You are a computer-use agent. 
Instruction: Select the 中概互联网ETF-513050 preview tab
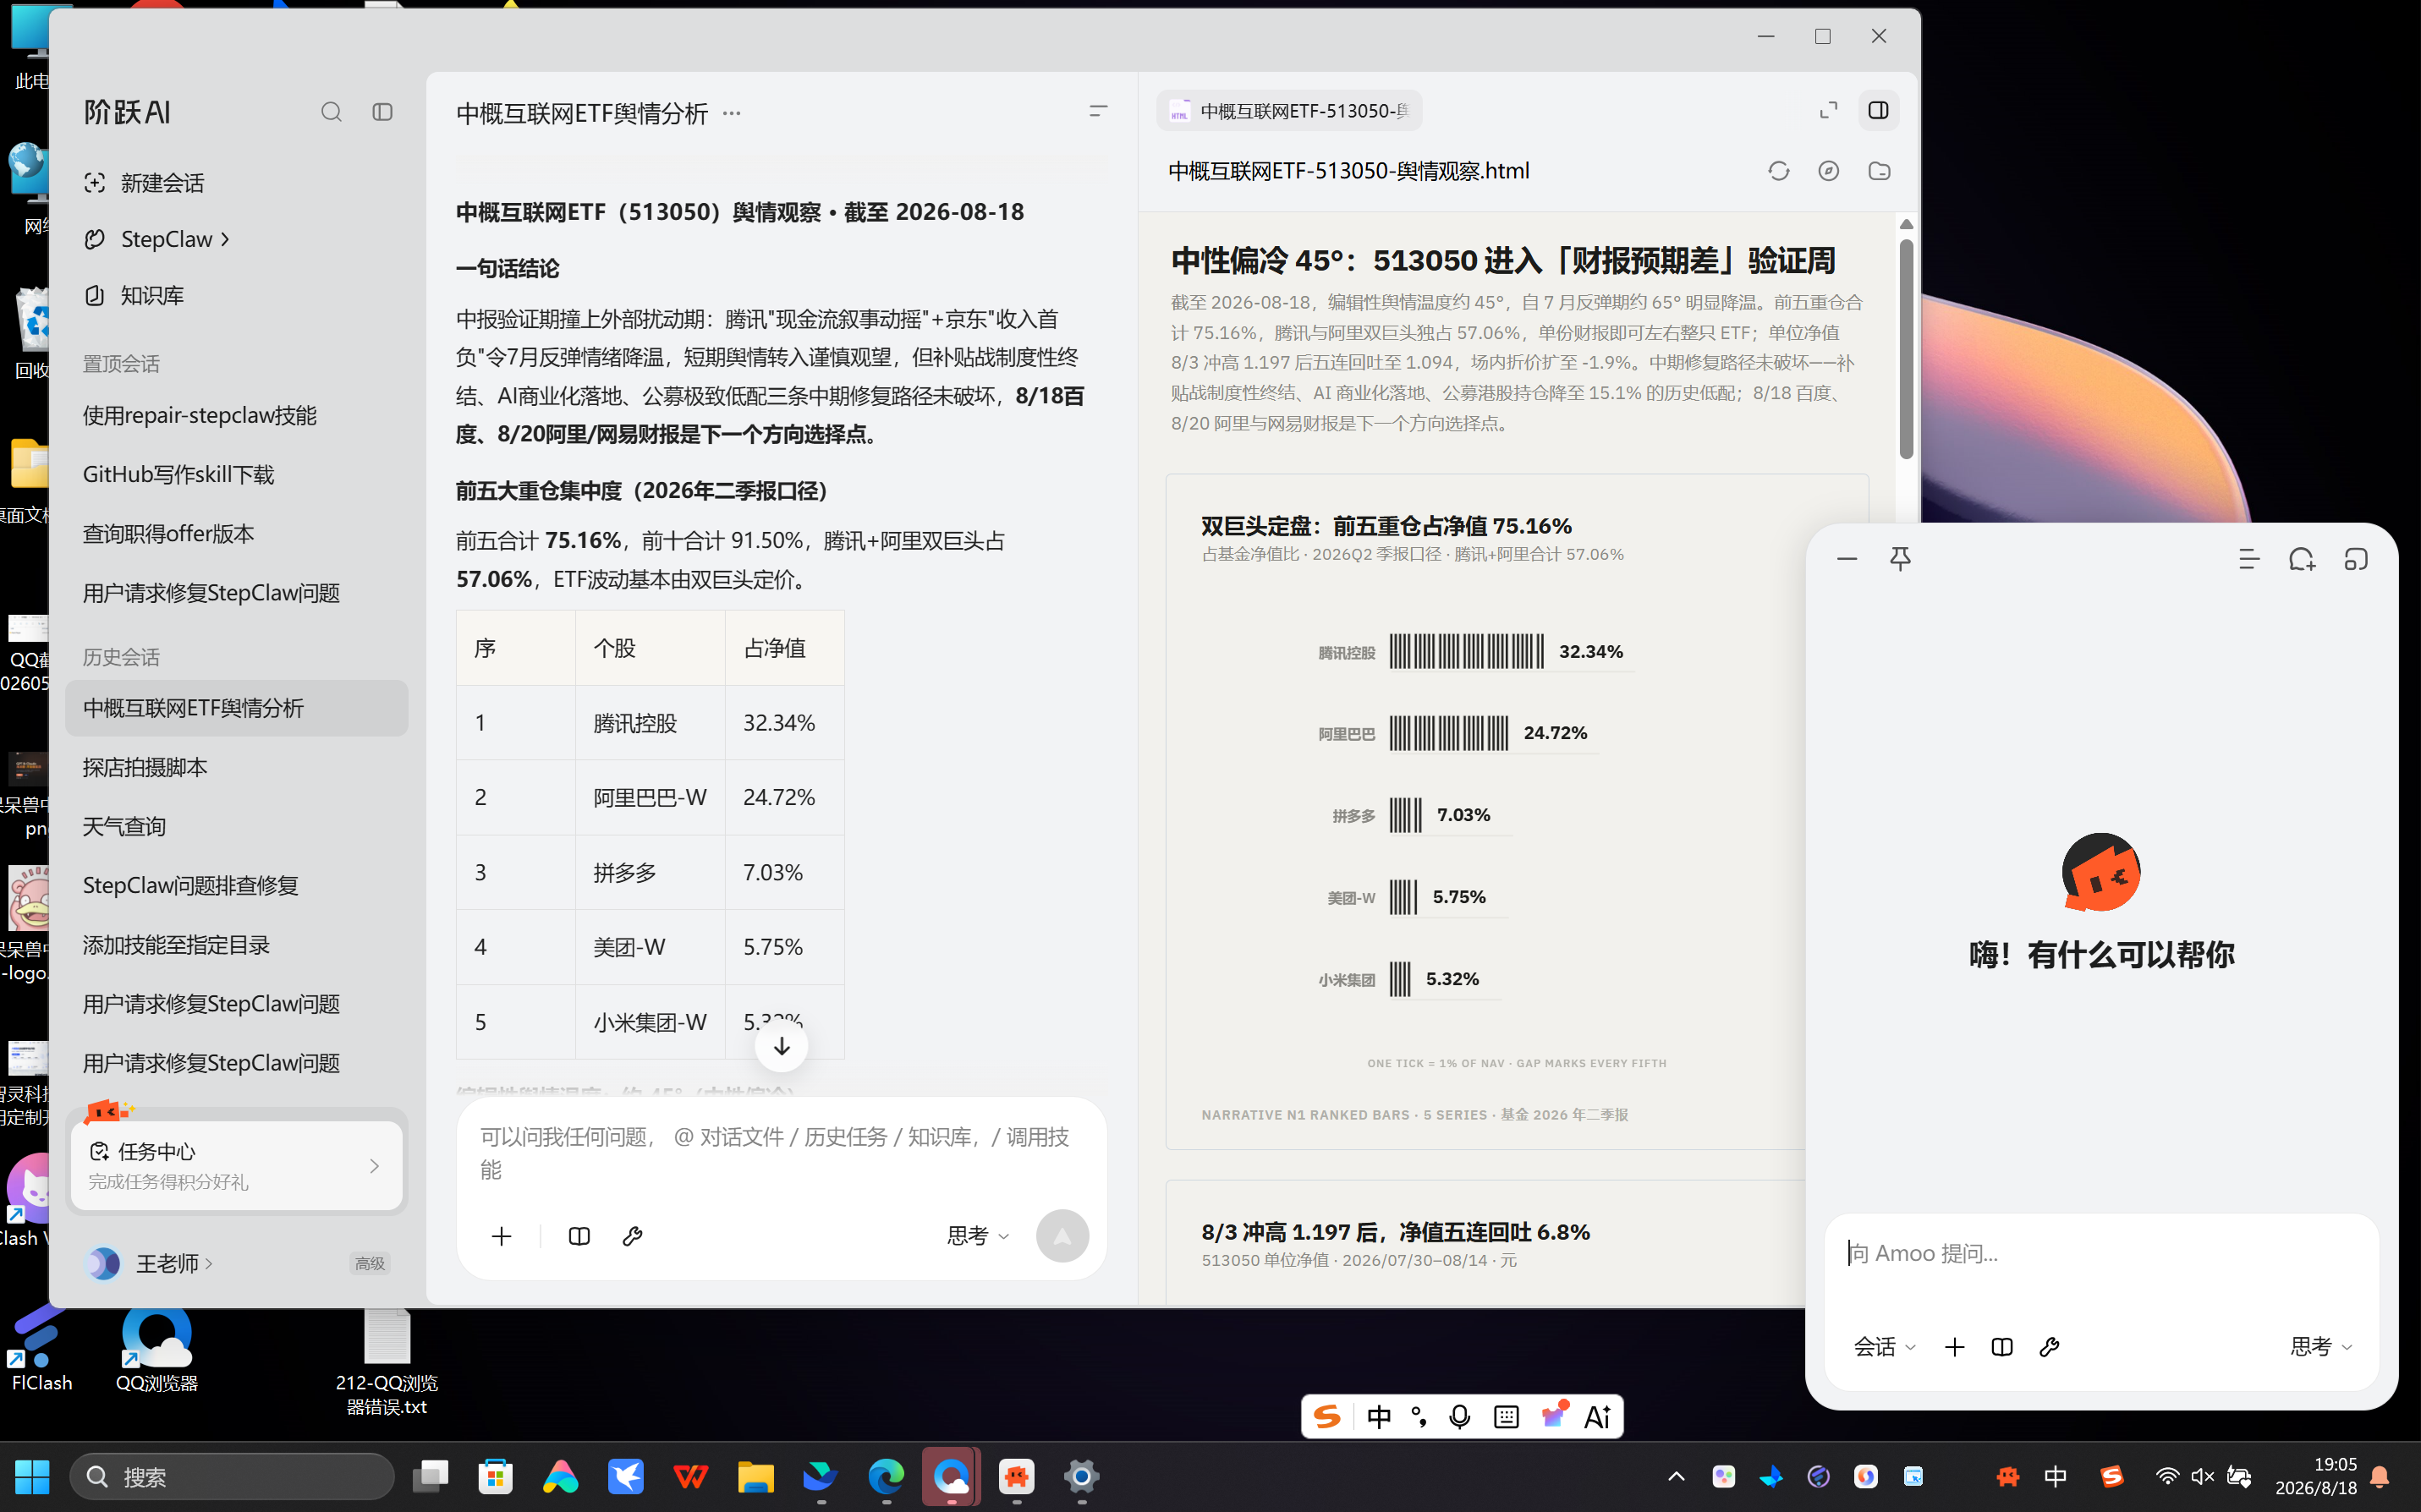coord(1289,111)
